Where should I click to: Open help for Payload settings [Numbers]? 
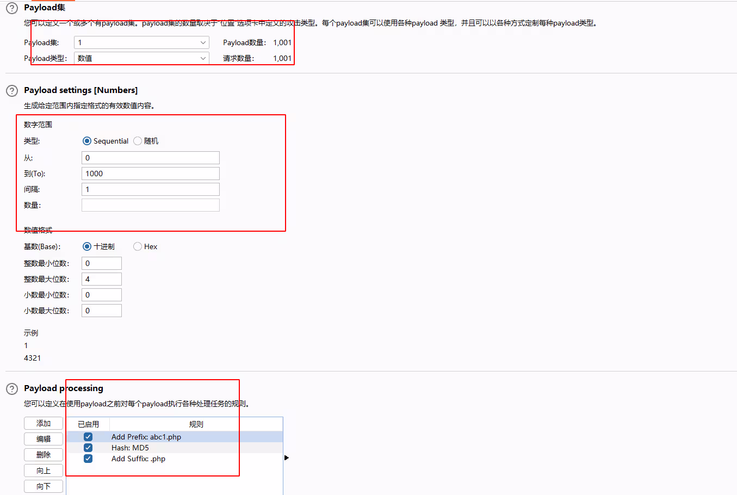pos(11,91)
